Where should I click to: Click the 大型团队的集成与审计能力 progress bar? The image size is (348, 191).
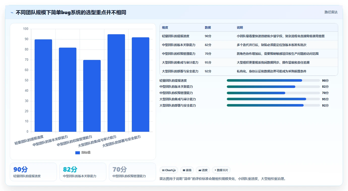click(273, 99)
